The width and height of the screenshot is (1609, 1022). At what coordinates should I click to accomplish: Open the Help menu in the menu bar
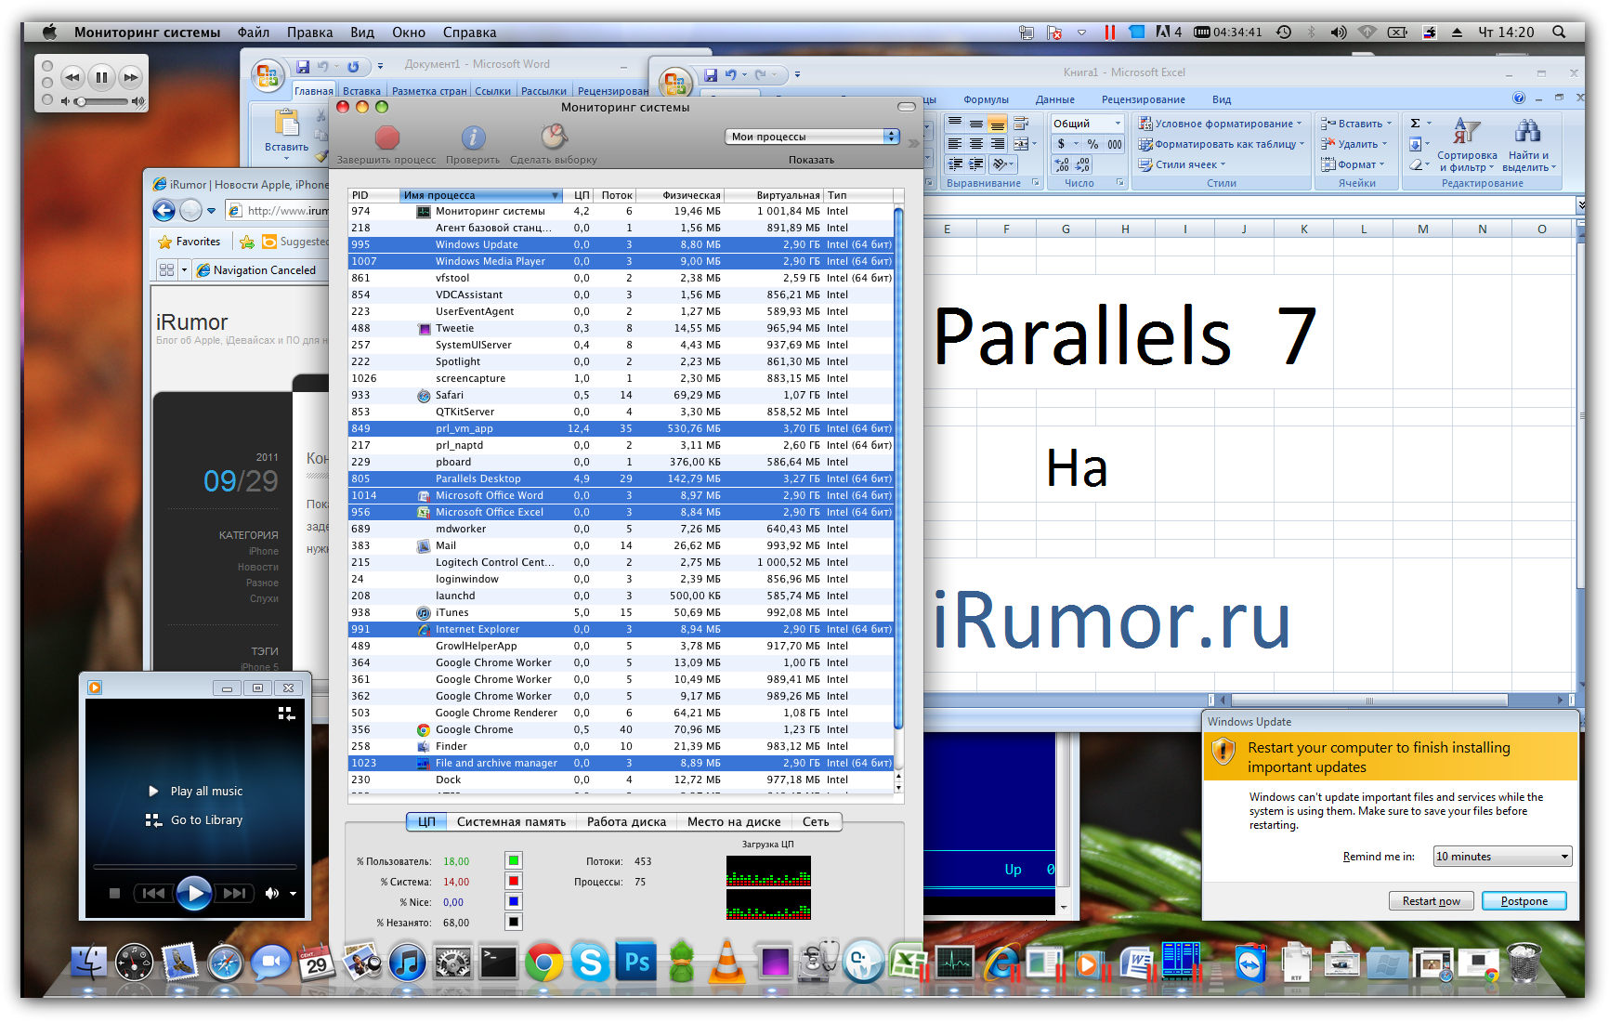(469, 32)
